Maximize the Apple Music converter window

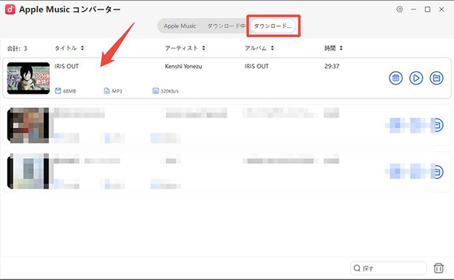[427, 9]
